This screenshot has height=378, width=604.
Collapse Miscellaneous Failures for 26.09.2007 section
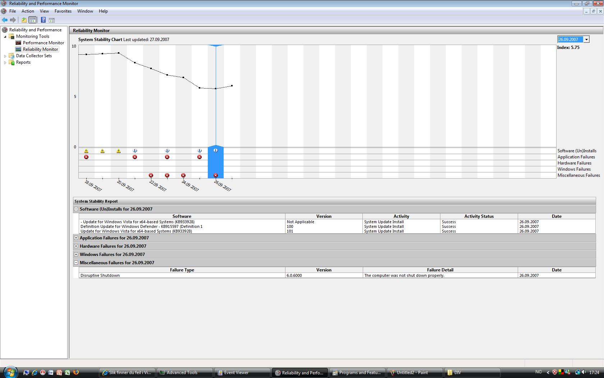[76, 262]
